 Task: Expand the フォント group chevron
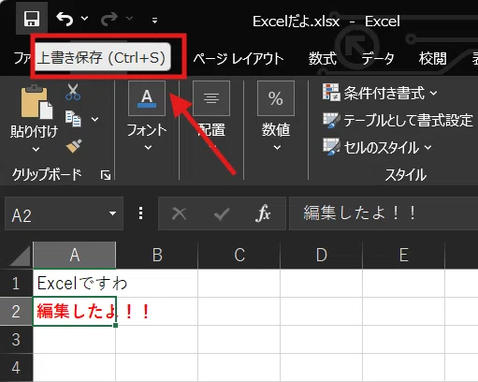coord(148,147)
